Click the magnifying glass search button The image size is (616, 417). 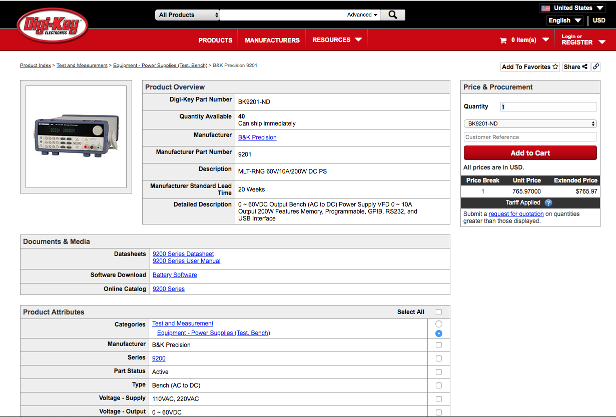click(x=393, y=15)
